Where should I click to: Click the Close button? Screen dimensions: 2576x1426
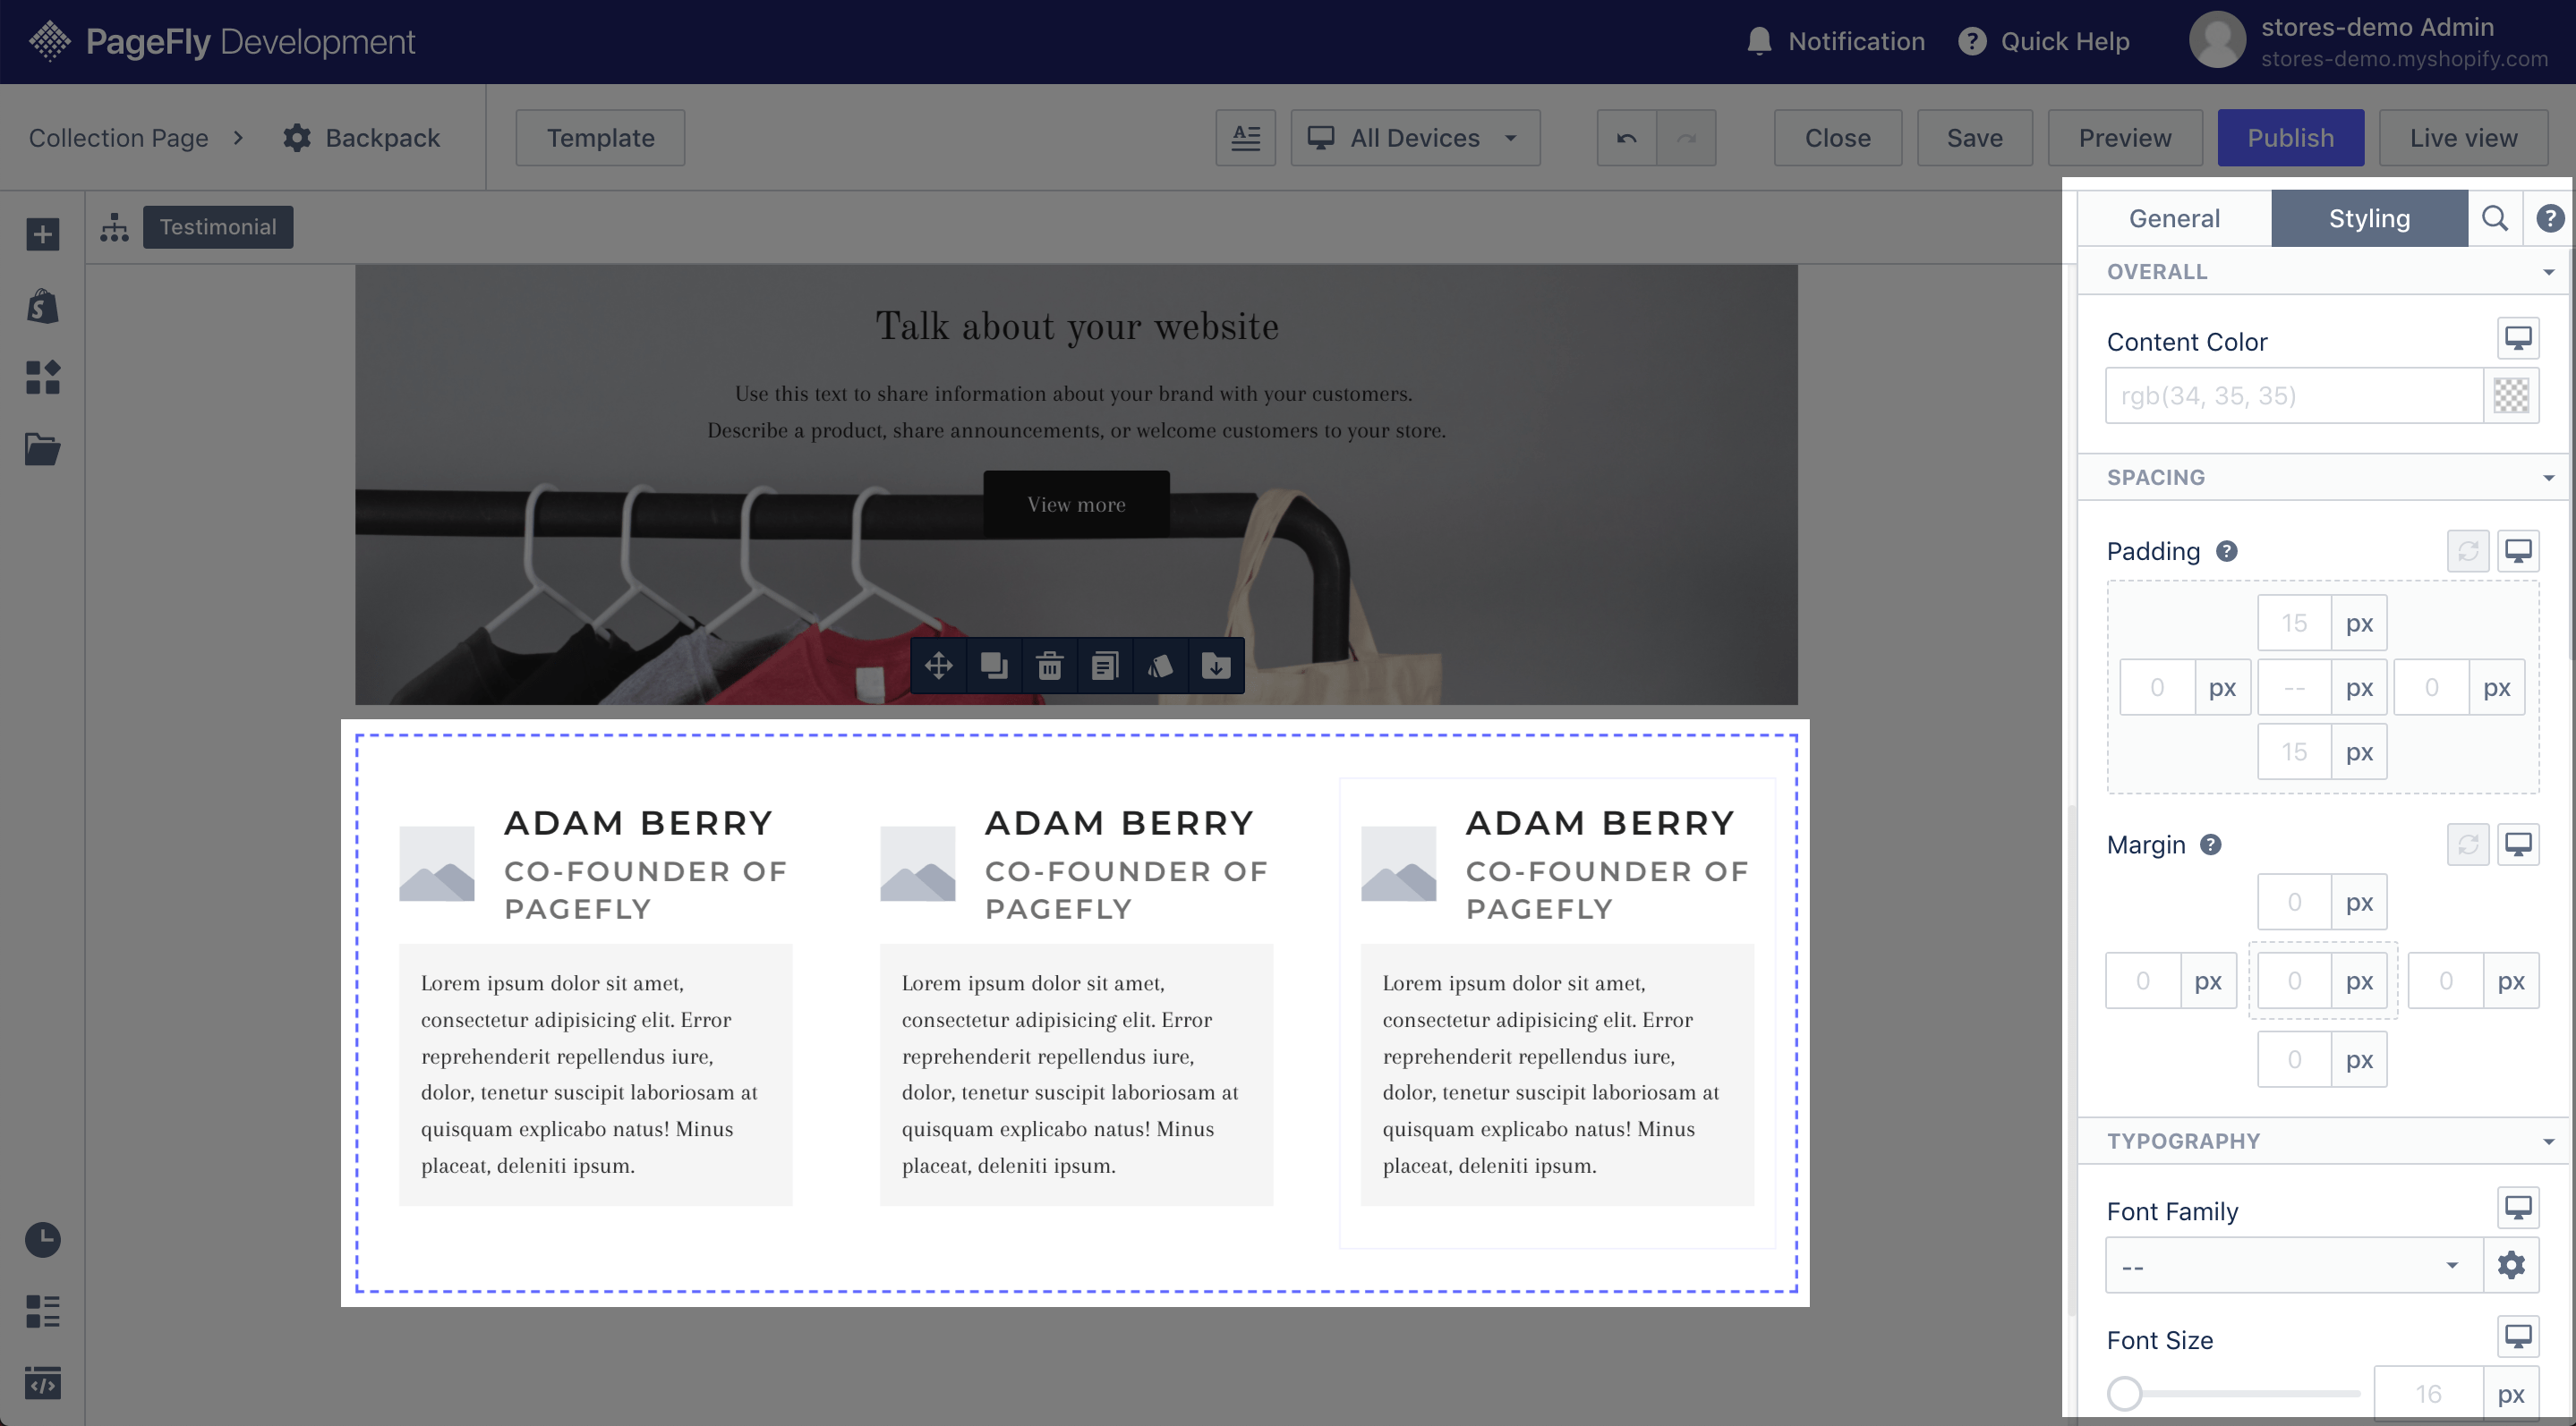click(x=1837, y=138)
